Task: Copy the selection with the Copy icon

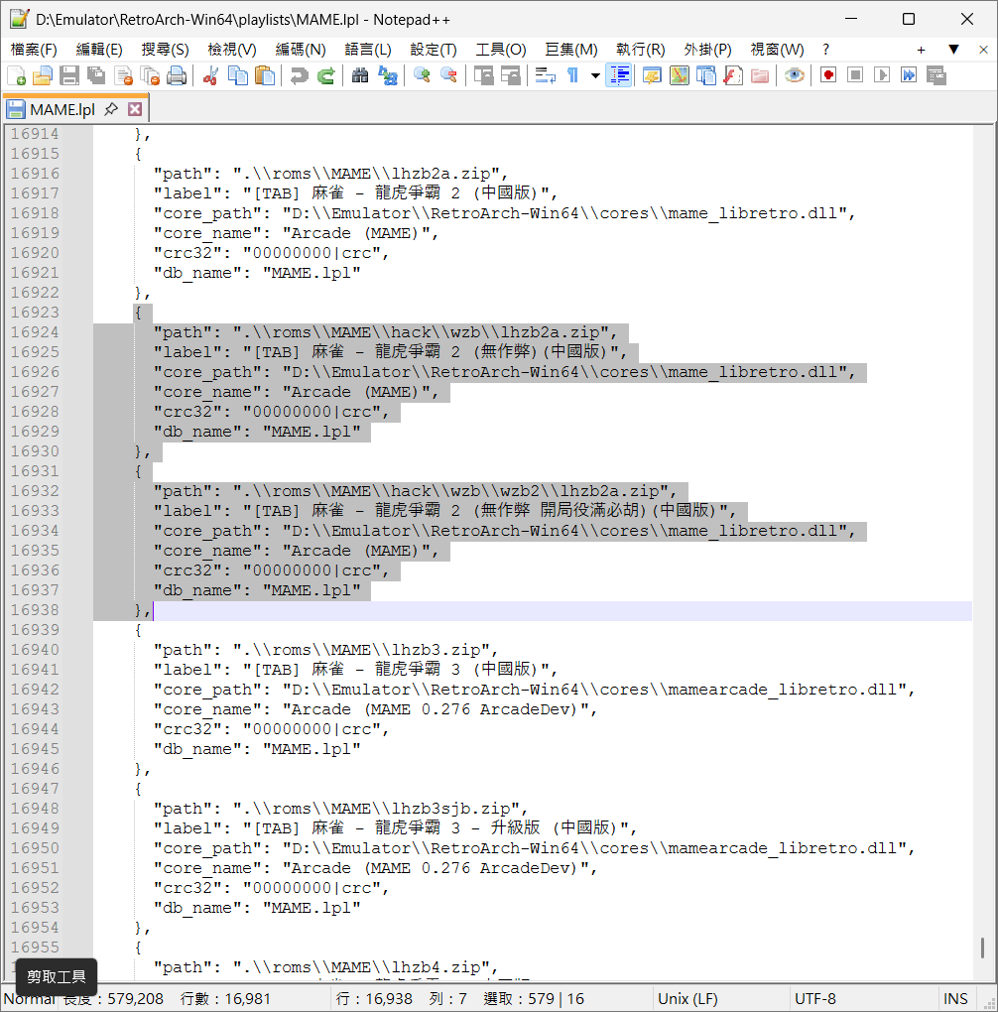Action: tap(237, 75)
